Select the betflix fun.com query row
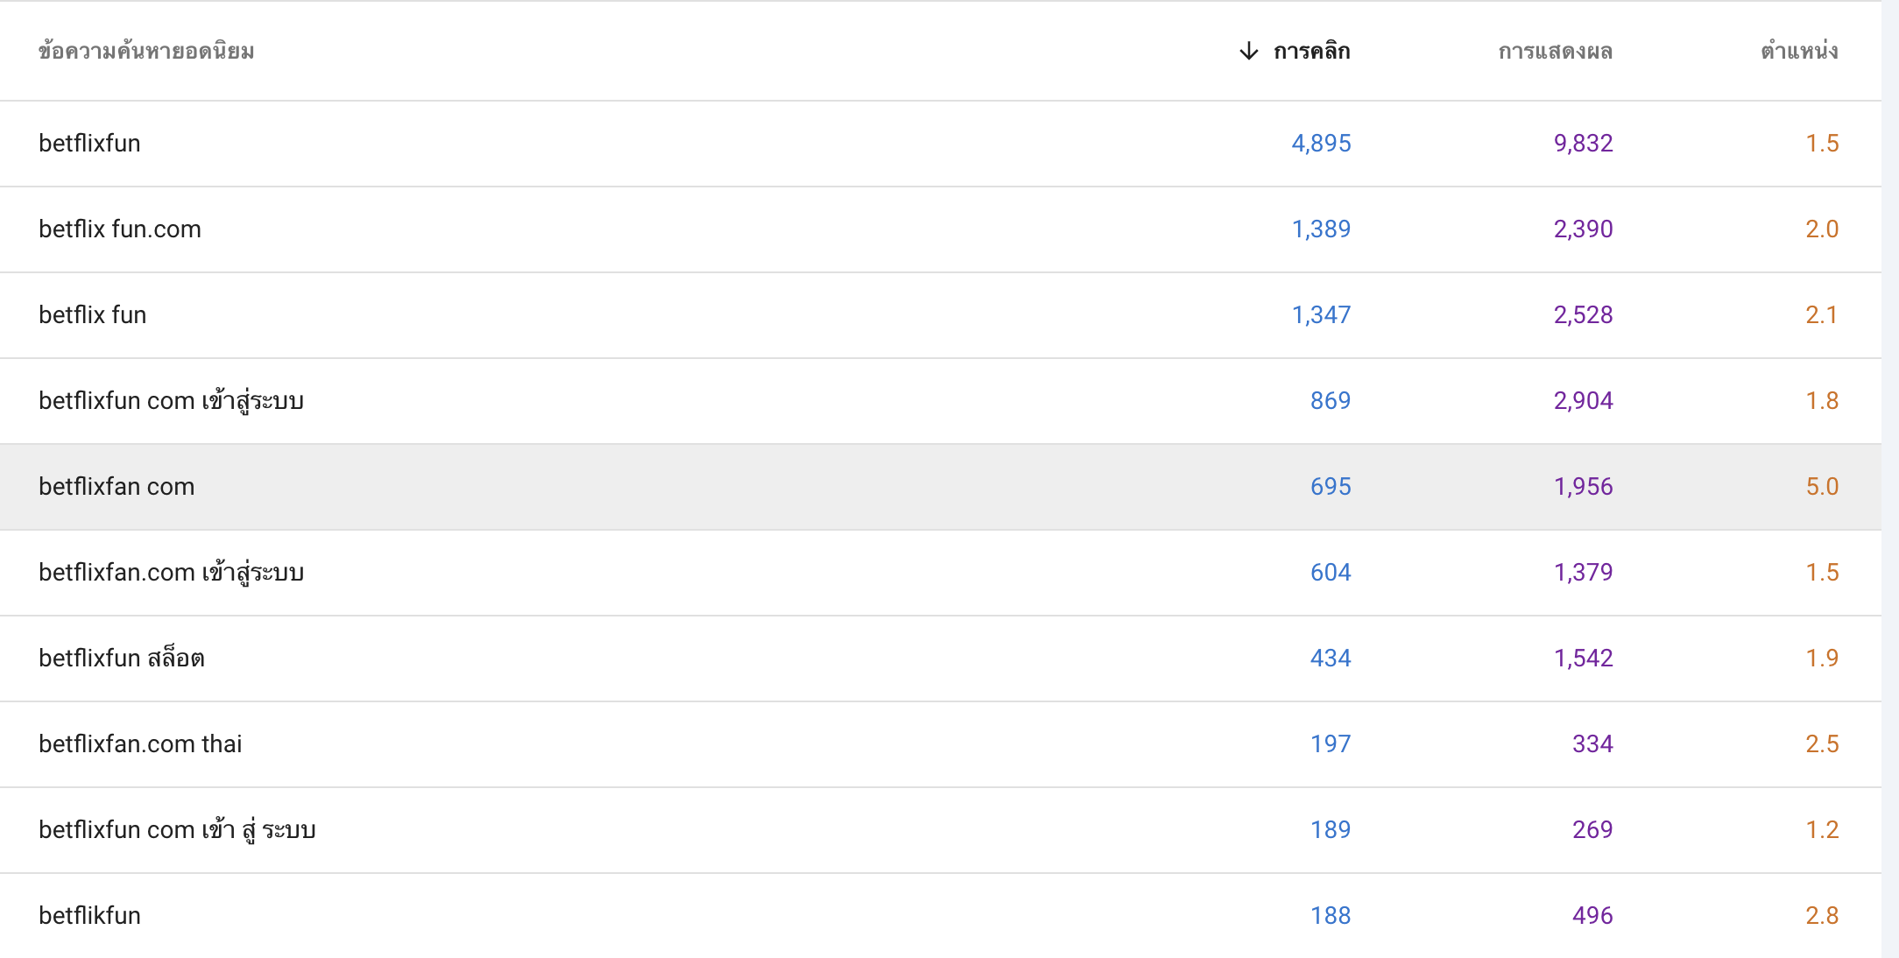 [941, 229]
